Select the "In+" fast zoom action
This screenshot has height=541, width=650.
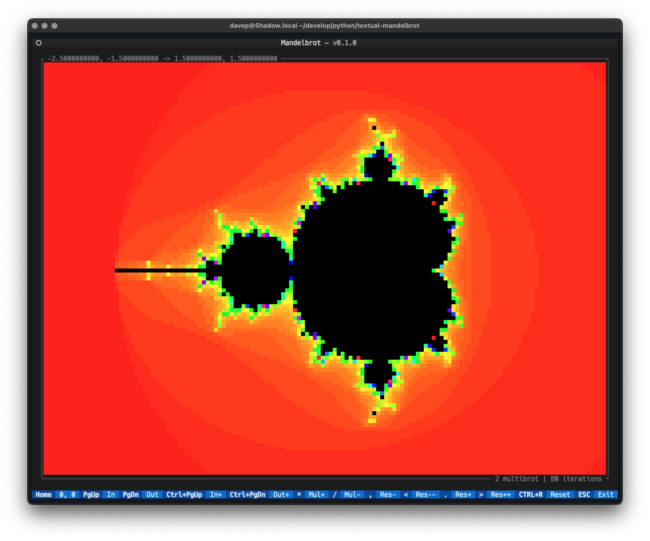[x=216, y=494]
